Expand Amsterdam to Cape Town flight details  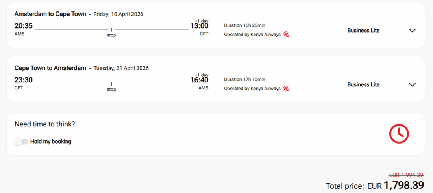412,31
